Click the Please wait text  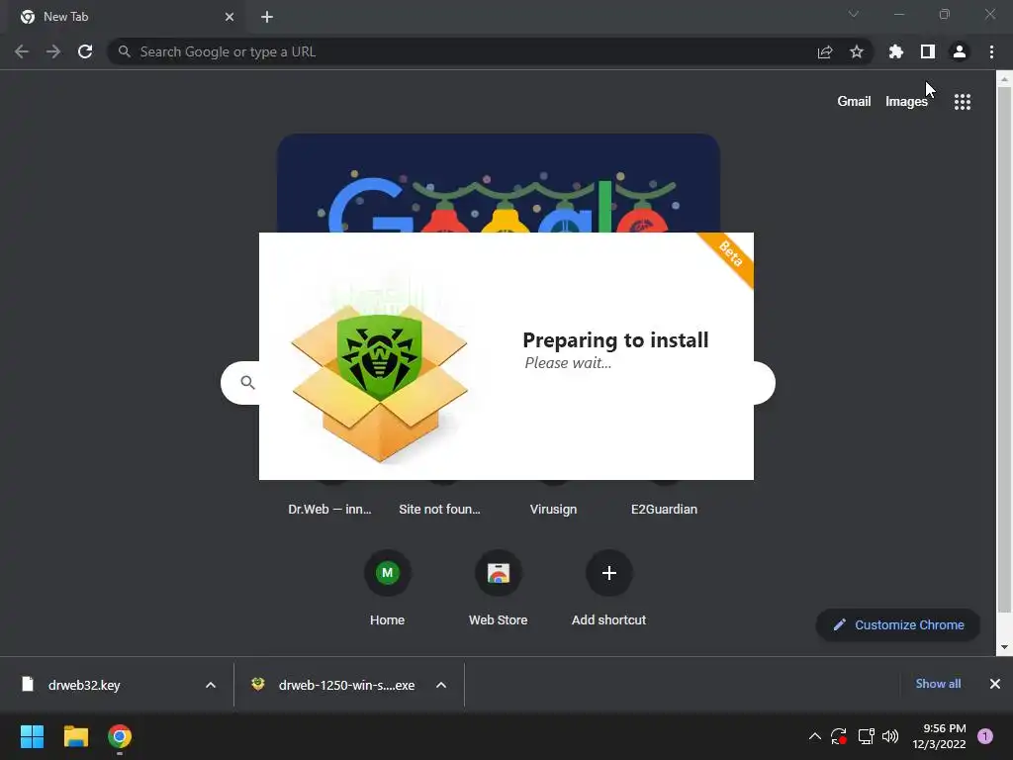568,363
